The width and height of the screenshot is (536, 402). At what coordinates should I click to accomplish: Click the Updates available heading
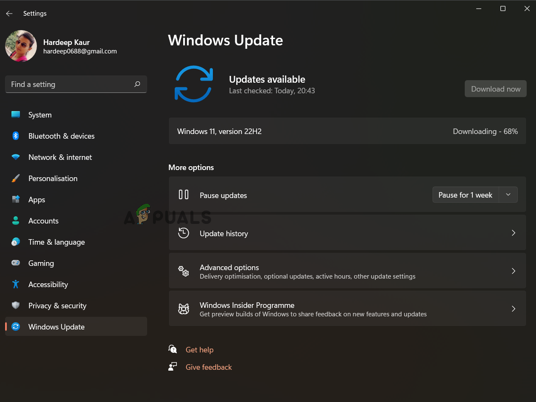click(267, 79)
